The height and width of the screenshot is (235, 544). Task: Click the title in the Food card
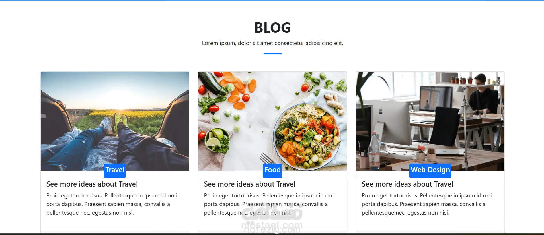click(x=250, y=184)
